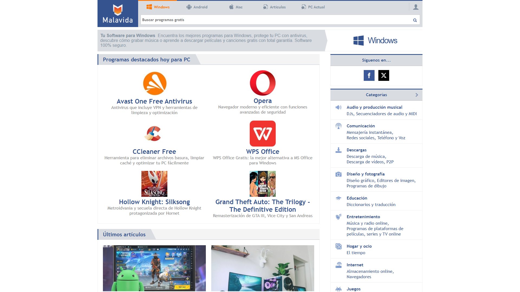Open the Hollow Knight: Silksong title link

tap(154, 202)
